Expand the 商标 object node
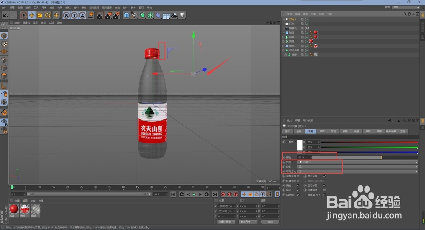 coord(283,46)
